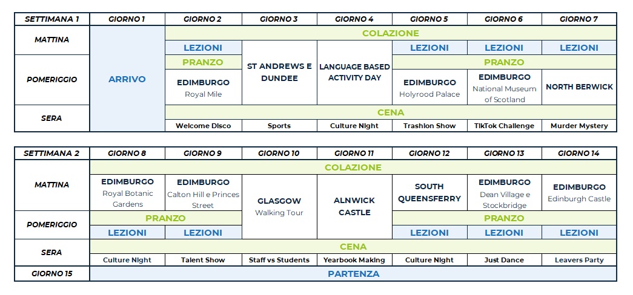Click the Yearbook Making evening cell
Image resolution: width=633 pixels, height=295 pixels.
point(354,260)
